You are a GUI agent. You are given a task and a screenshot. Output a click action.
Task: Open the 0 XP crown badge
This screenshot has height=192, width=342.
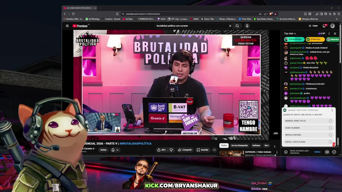[321, 34]
